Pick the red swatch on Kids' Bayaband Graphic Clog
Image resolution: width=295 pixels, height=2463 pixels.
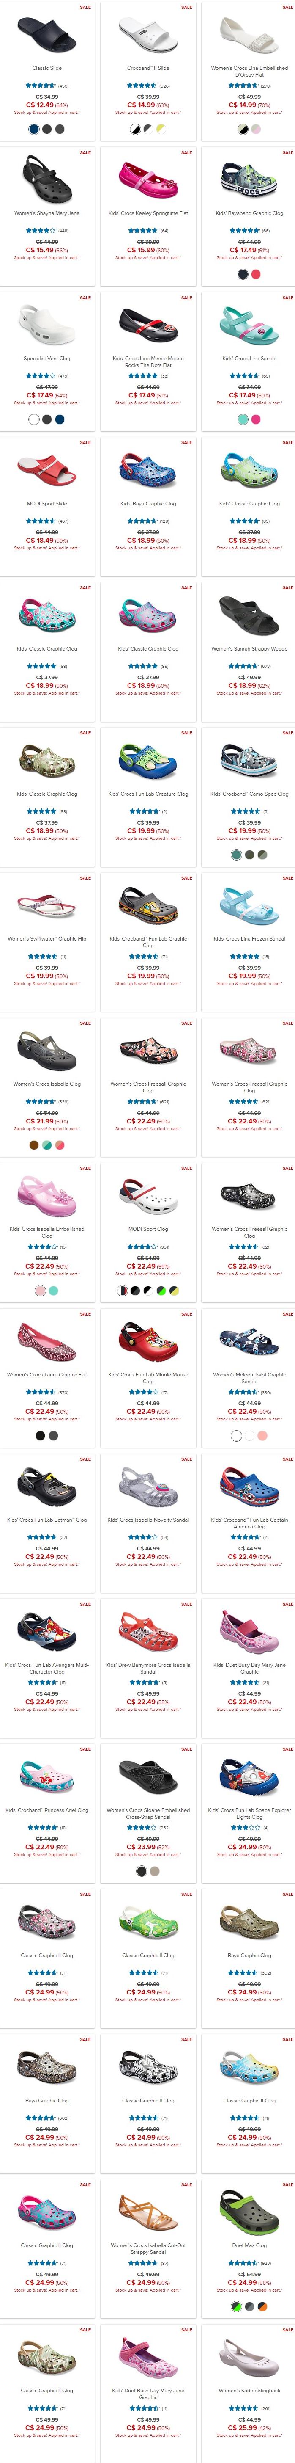[256, 274]
